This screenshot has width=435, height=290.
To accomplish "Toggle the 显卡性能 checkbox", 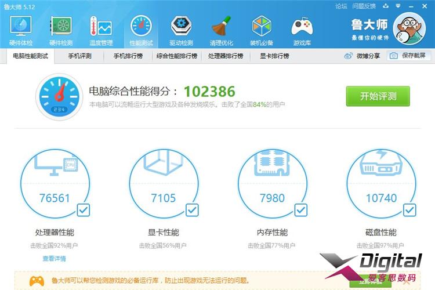I will (x=192, y=210).
